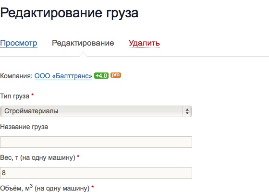Screen dimensions: 269x192
Task: Click the red asterisk beside Тип груза
Action: 33,95
